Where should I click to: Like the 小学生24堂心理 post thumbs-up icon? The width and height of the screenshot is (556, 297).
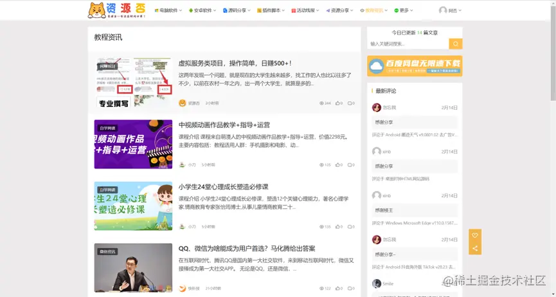point(337,227)
